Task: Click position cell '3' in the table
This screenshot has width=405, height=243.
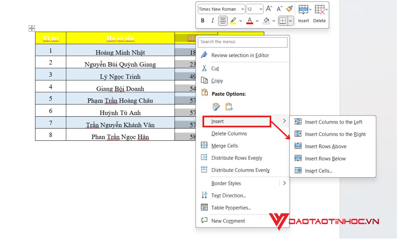Action: 50,75
